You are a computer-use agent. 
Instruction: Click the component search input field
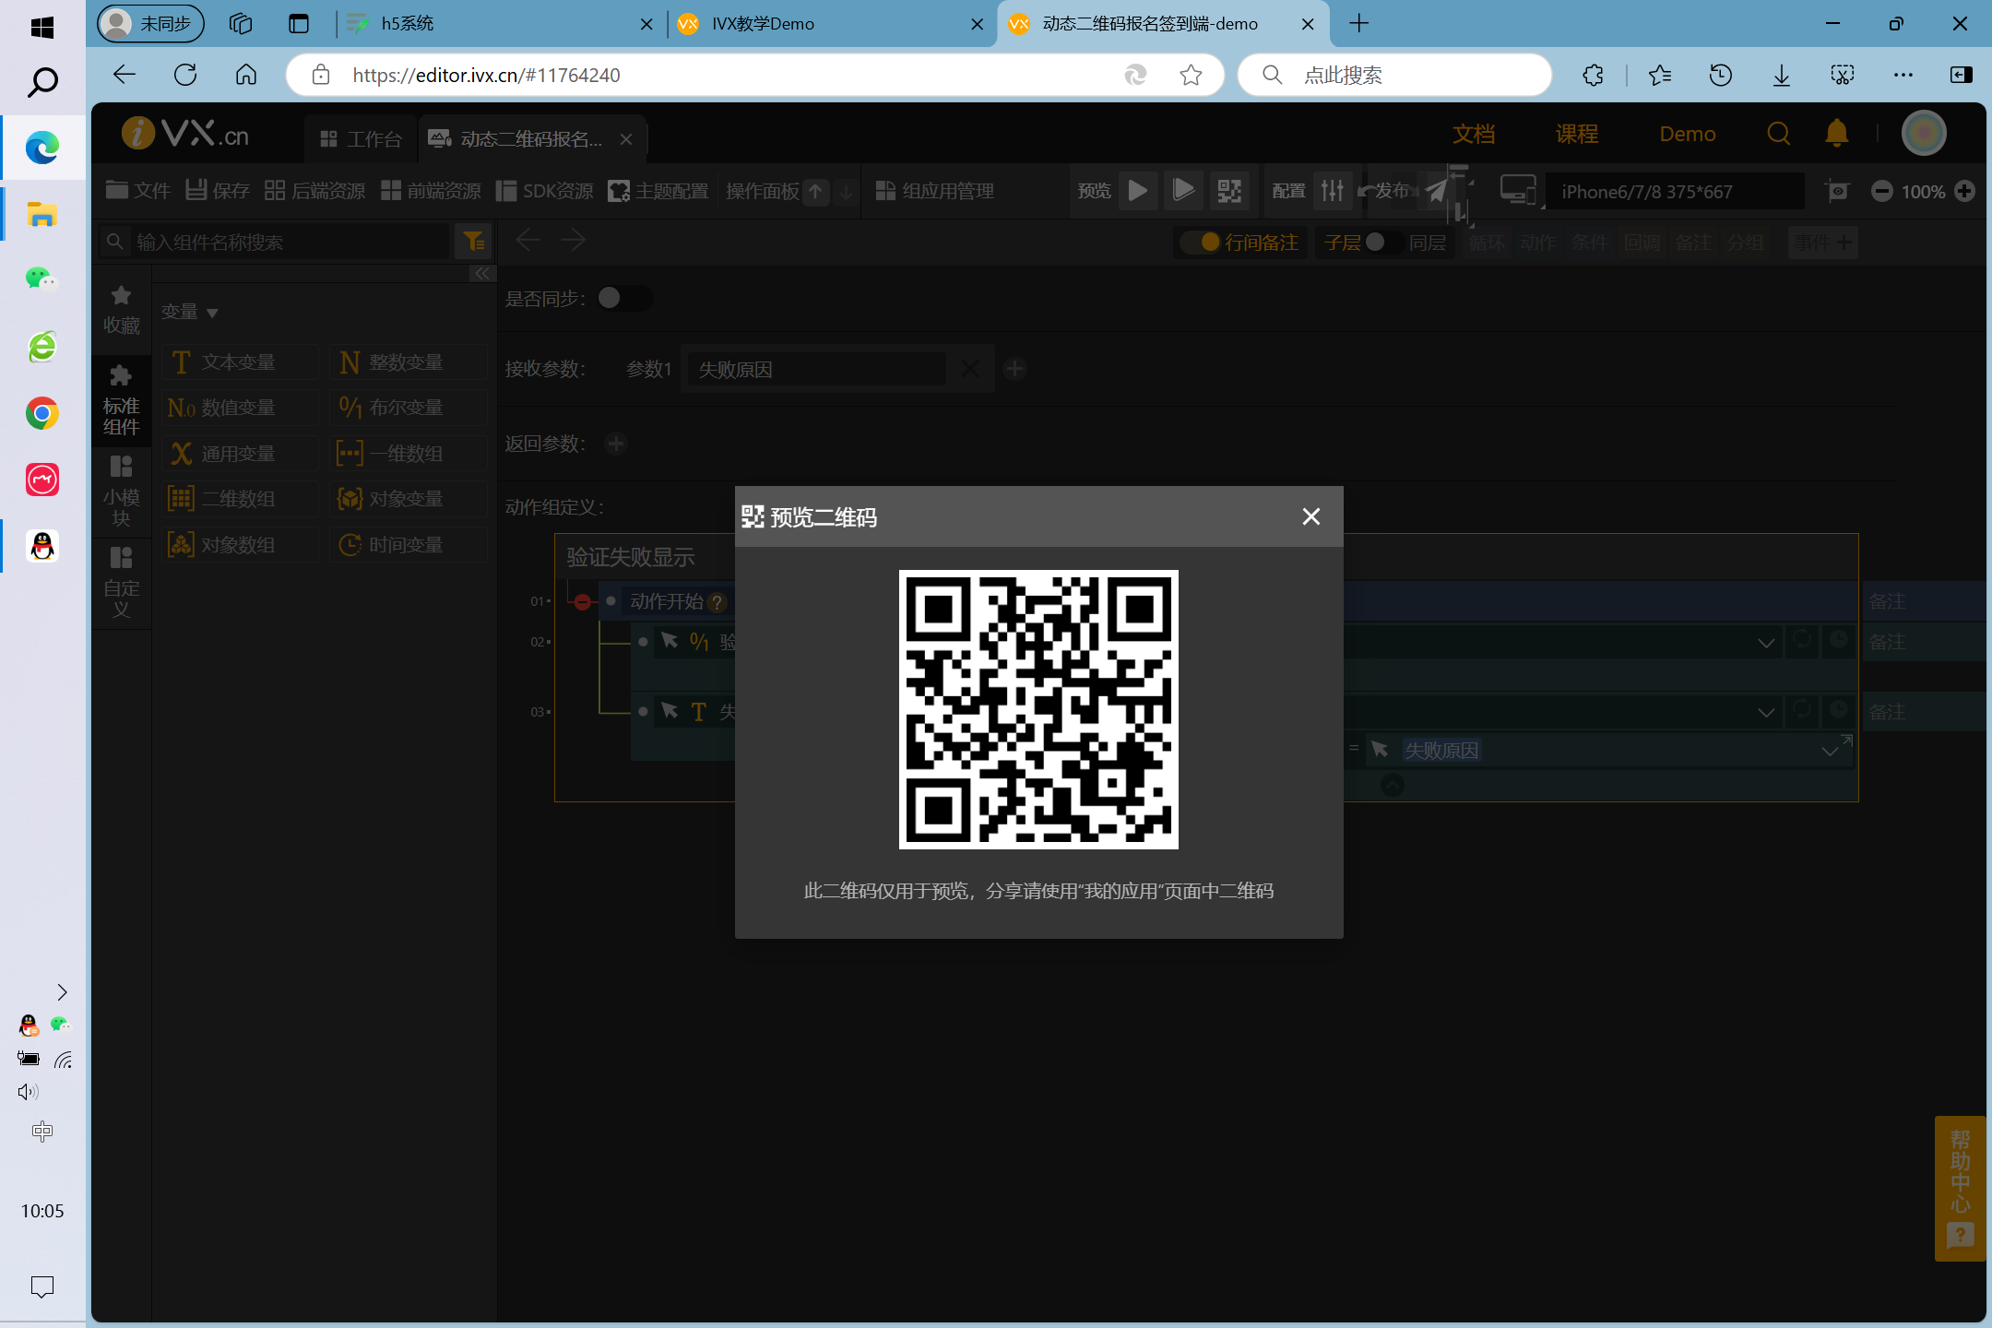point(274,242)
